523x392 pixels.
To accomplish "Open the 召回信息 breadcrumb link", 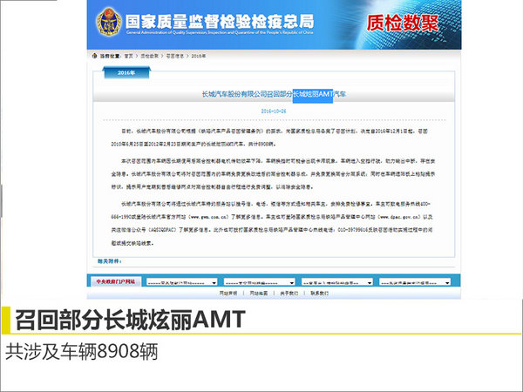I will click(x=175, y=56).
